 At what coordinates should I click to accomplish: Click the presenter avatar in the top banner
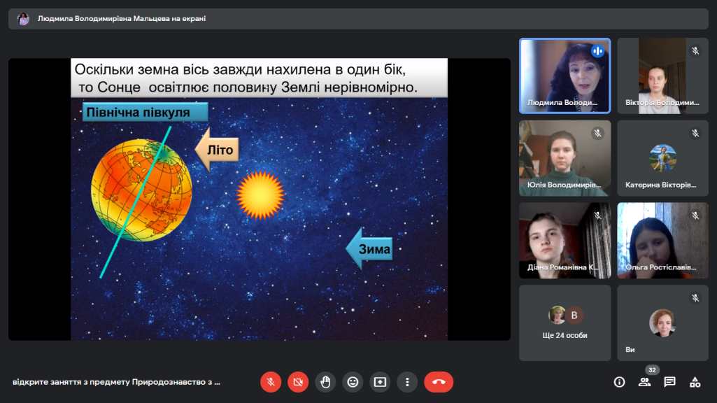[23, 19]
